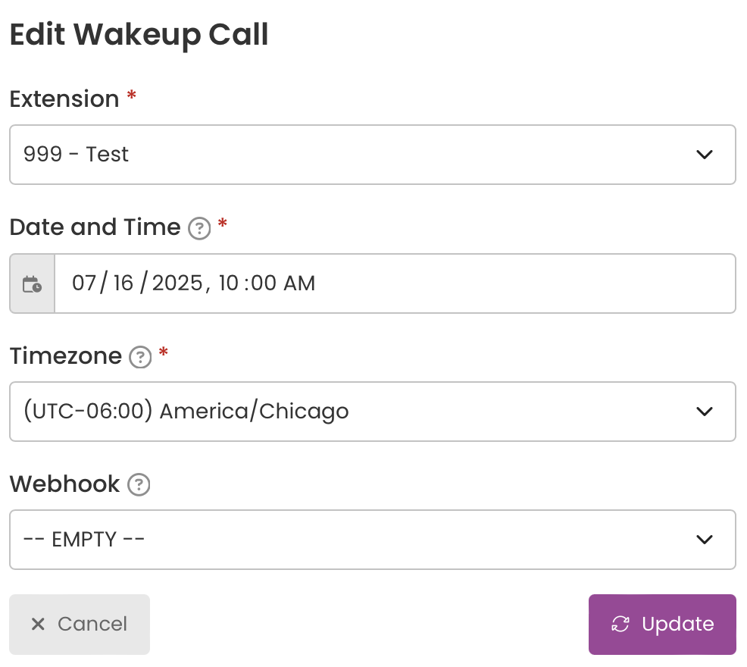This screenshot has width=747, height=667.
Task: Select the minutes 00 in time field
Action: 264,283
